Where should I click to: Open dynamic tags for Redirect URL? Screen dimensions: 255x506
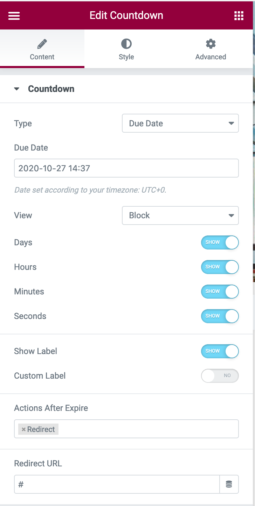[x=229, y=484]
